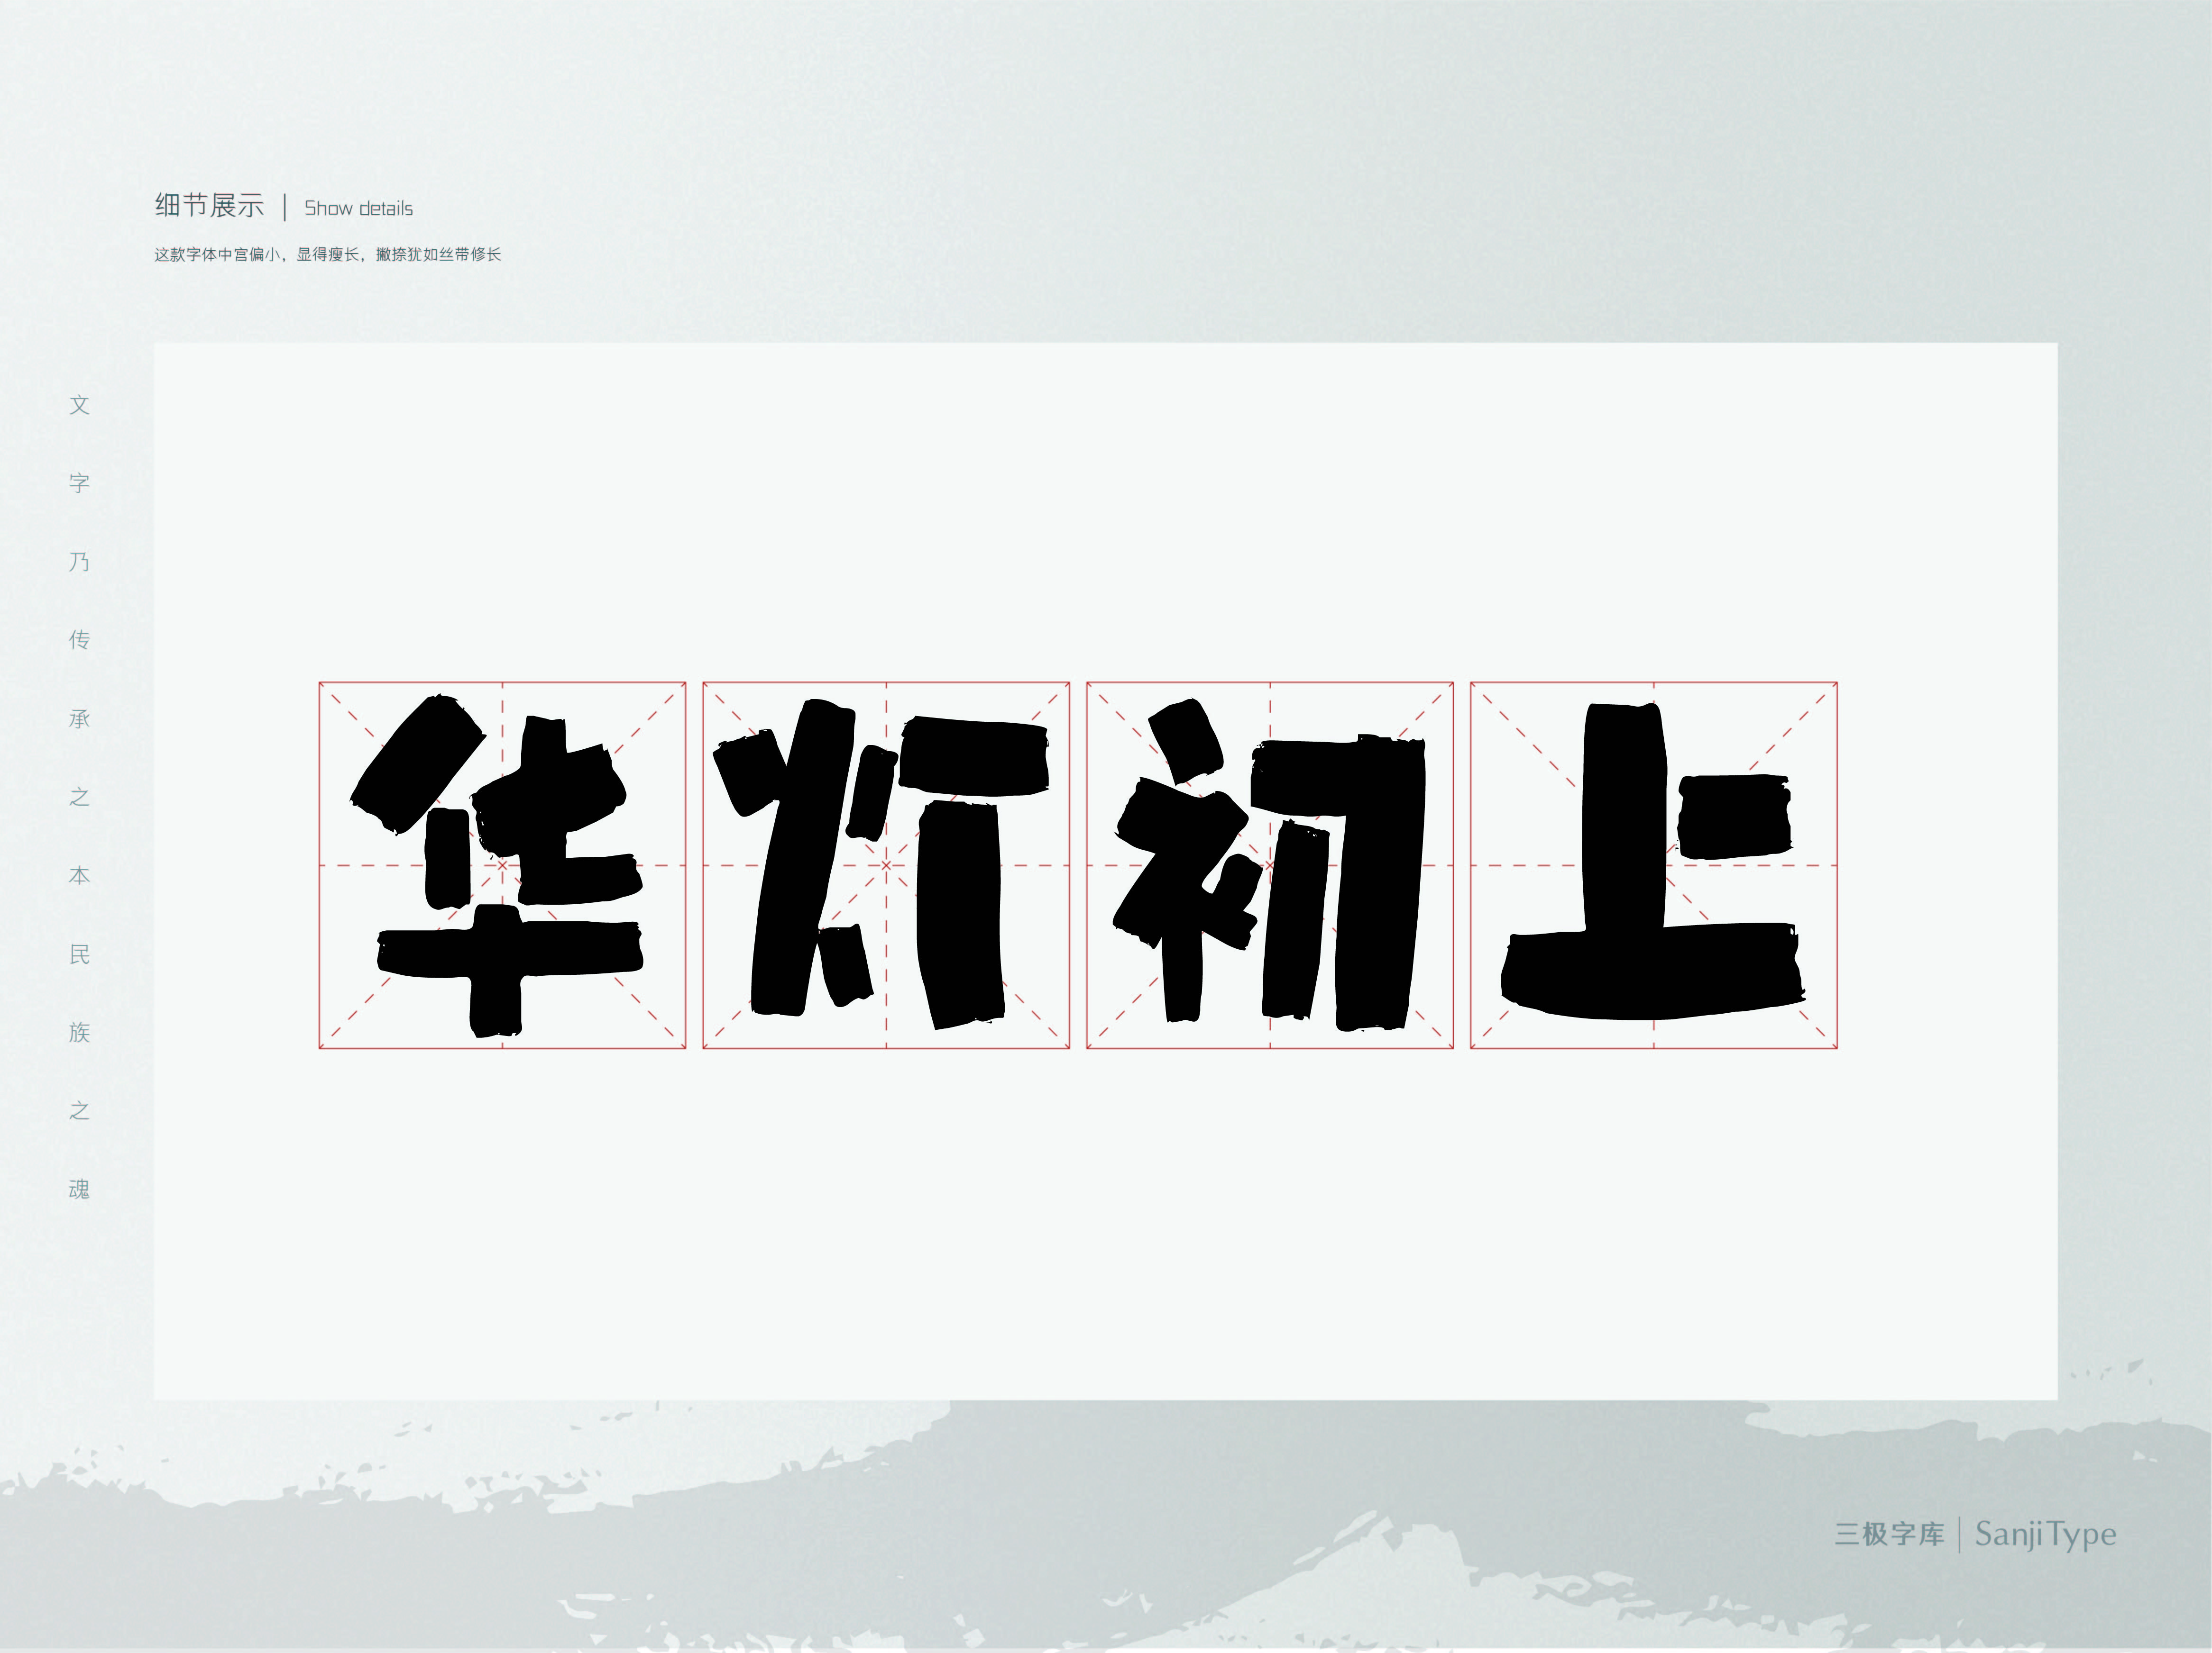Click the vertical 字 character
Viewport: 2212px width, 1653px height.
pos(80,483)
